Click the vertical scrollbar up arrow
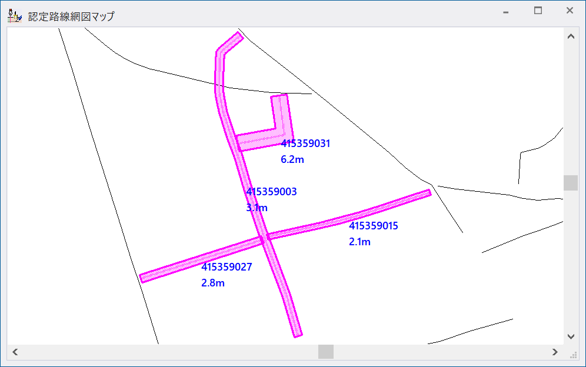586x367 pixels. [x=571, y=36]
